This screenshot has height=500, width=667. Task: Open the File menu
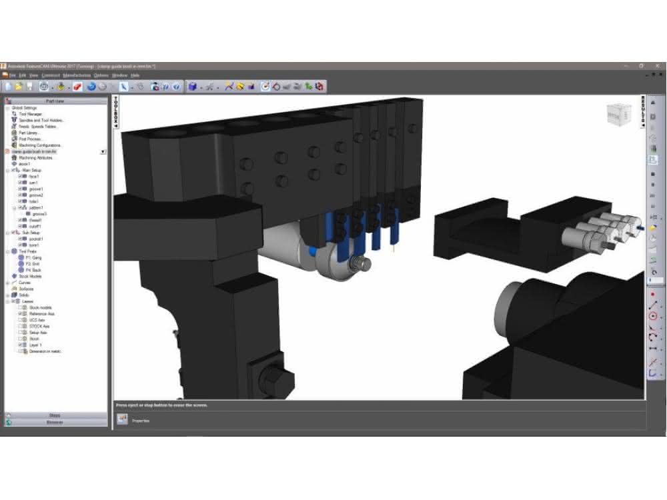click(x=12, y=75)
